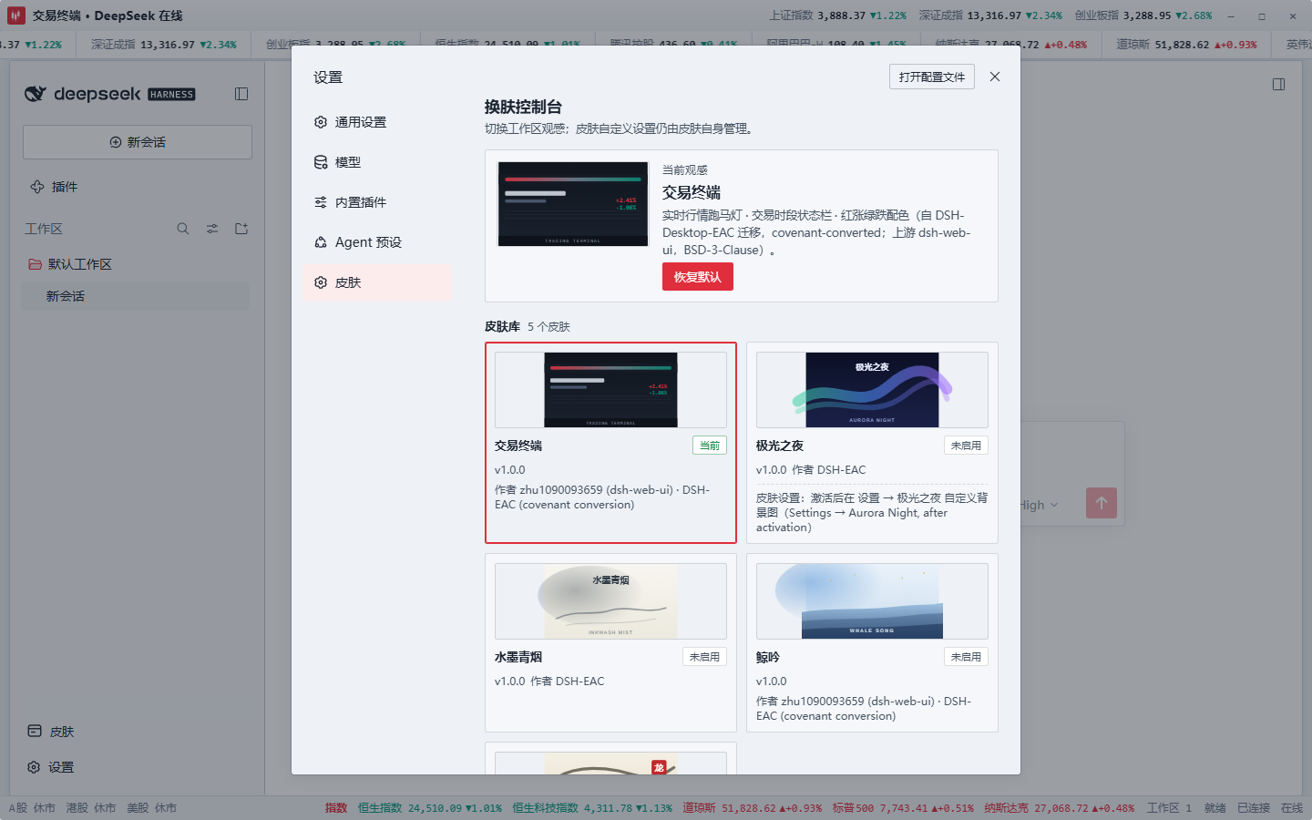This screenshot has width=1312, height=820.
Task: Search workspaces with the magnifier icon
Action: pos(183,229)
